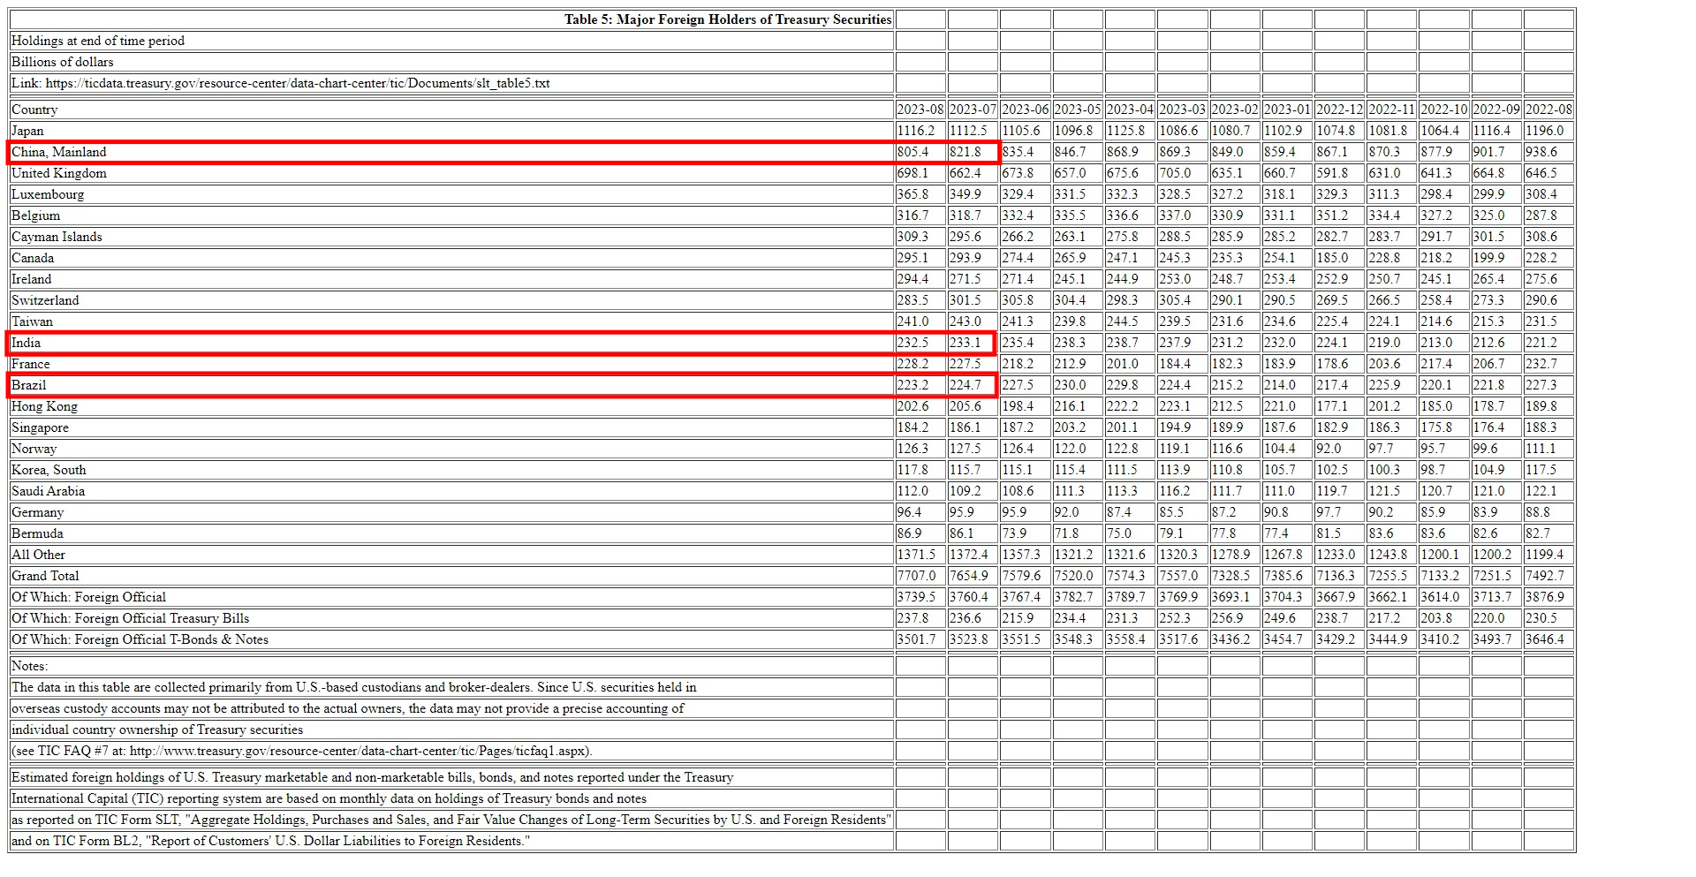1696x877 pixels.
Task: Click the 'Japan' row label
Action: click(451, 131)
